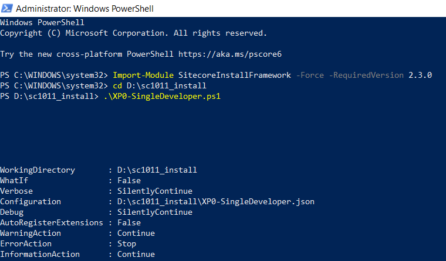
Task: Click the WorkingDirectory label
Action: pos(38,170)
